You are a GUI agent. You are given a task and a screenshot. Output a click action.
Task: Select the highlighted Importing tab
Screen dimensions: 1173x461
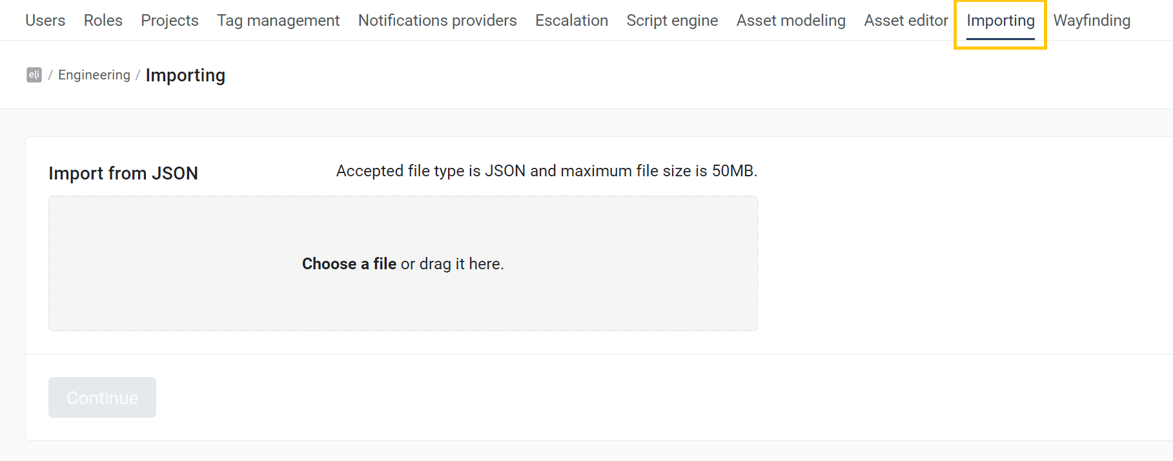pos(1000,21)
